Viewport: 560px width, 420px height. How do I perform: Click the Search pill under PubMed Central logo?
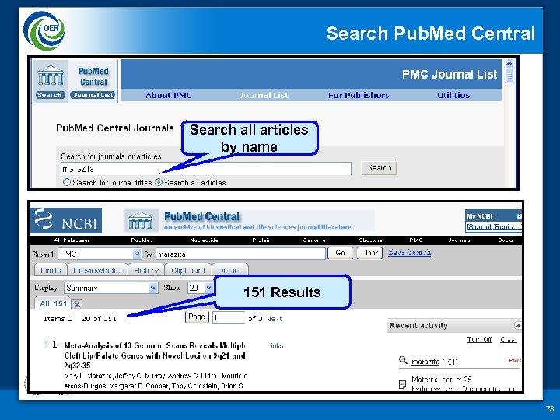(51, 95)
